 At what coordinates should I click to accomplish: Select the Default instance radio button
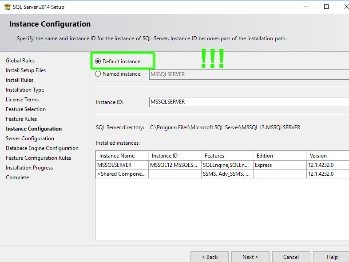point(98,62)
